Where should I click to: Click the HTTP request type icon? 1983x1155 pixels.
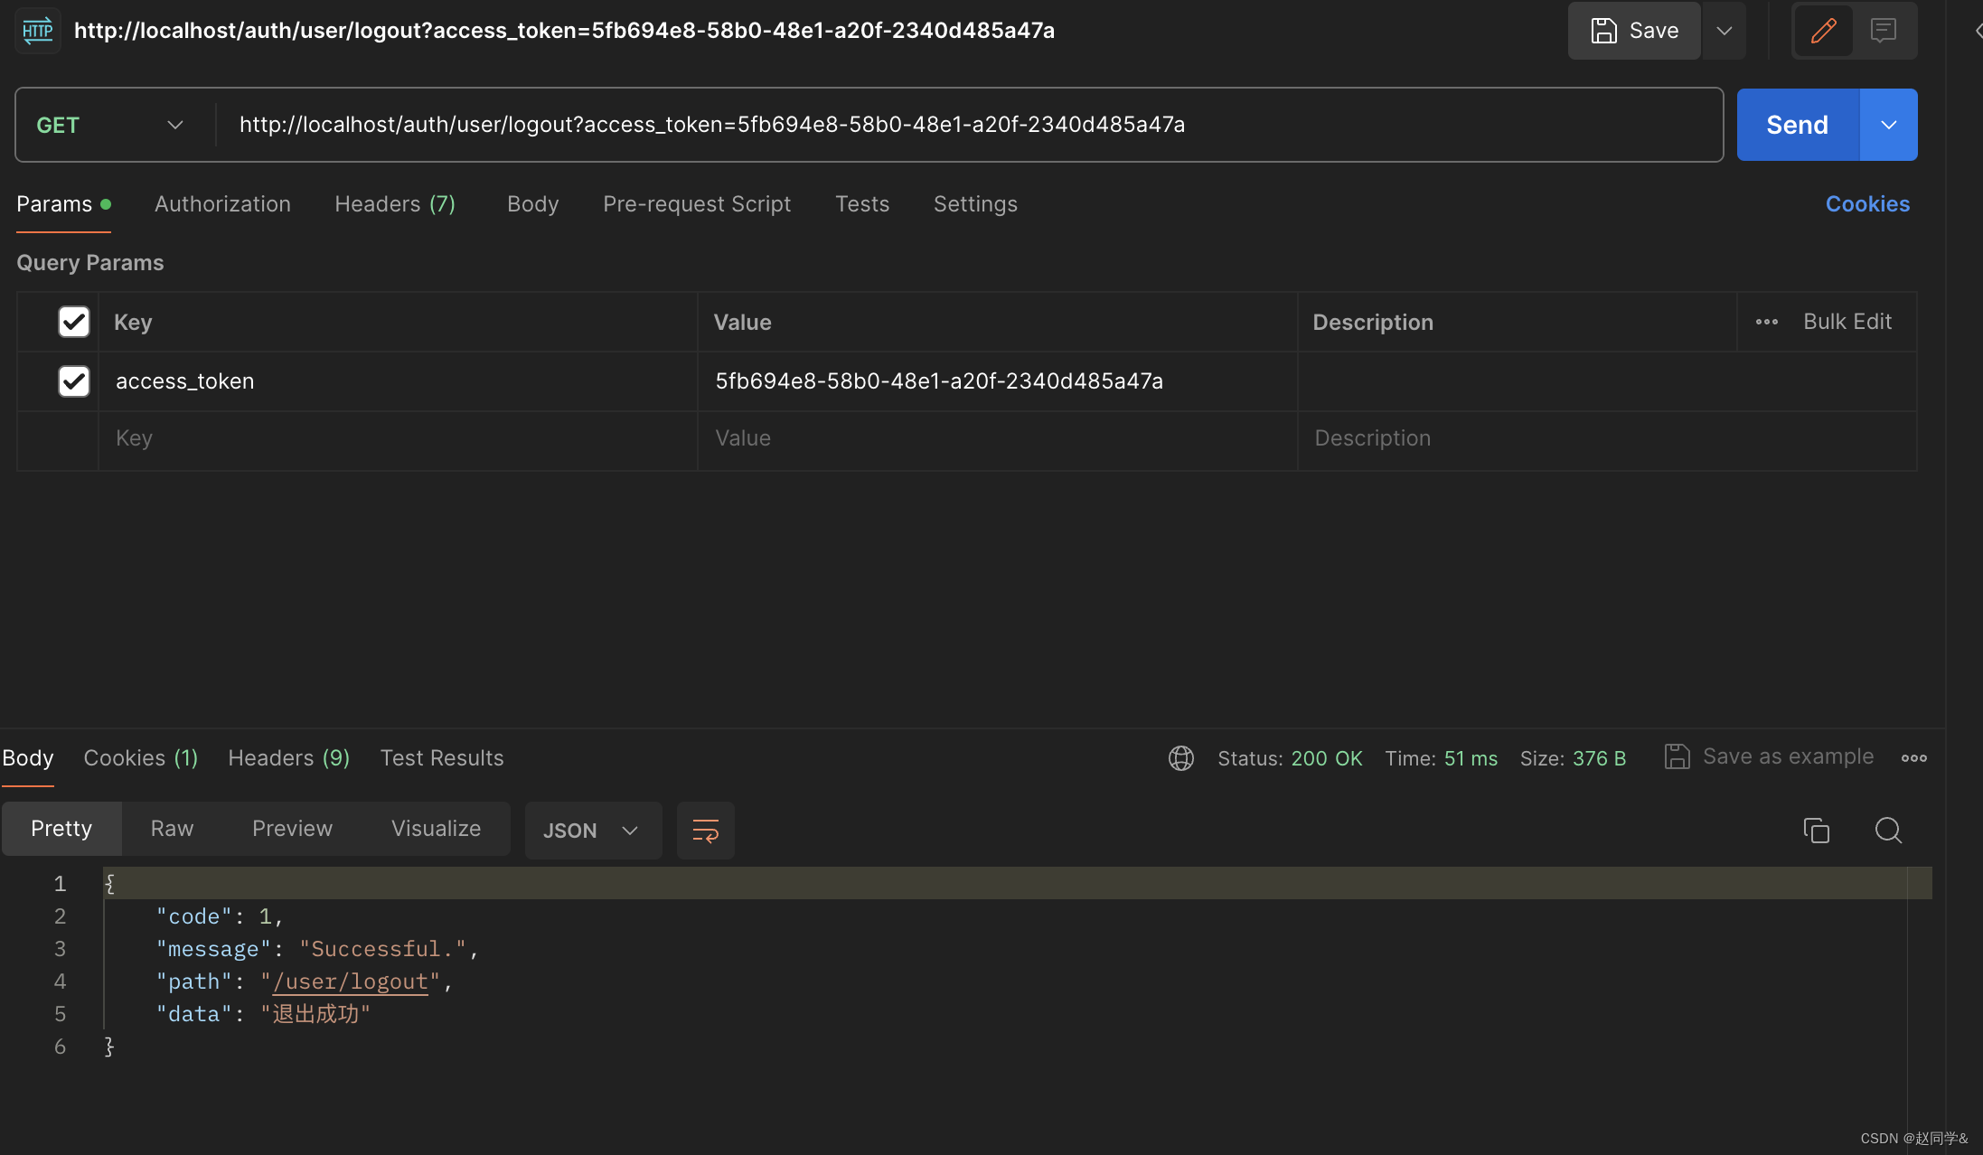38,31
